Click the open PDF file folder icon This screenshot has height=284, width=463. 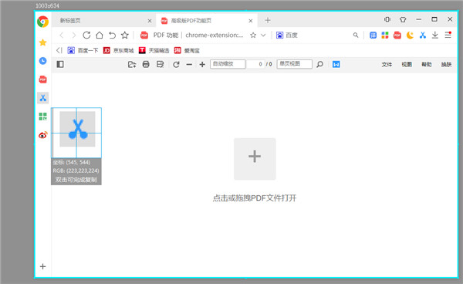pos(132,64)
